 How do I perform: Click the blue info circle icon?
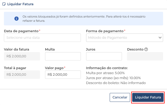coord(16,19)
